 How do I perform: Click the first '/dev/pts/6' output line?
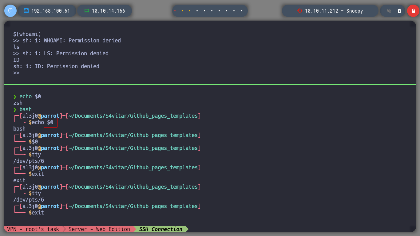click(29, 161)
